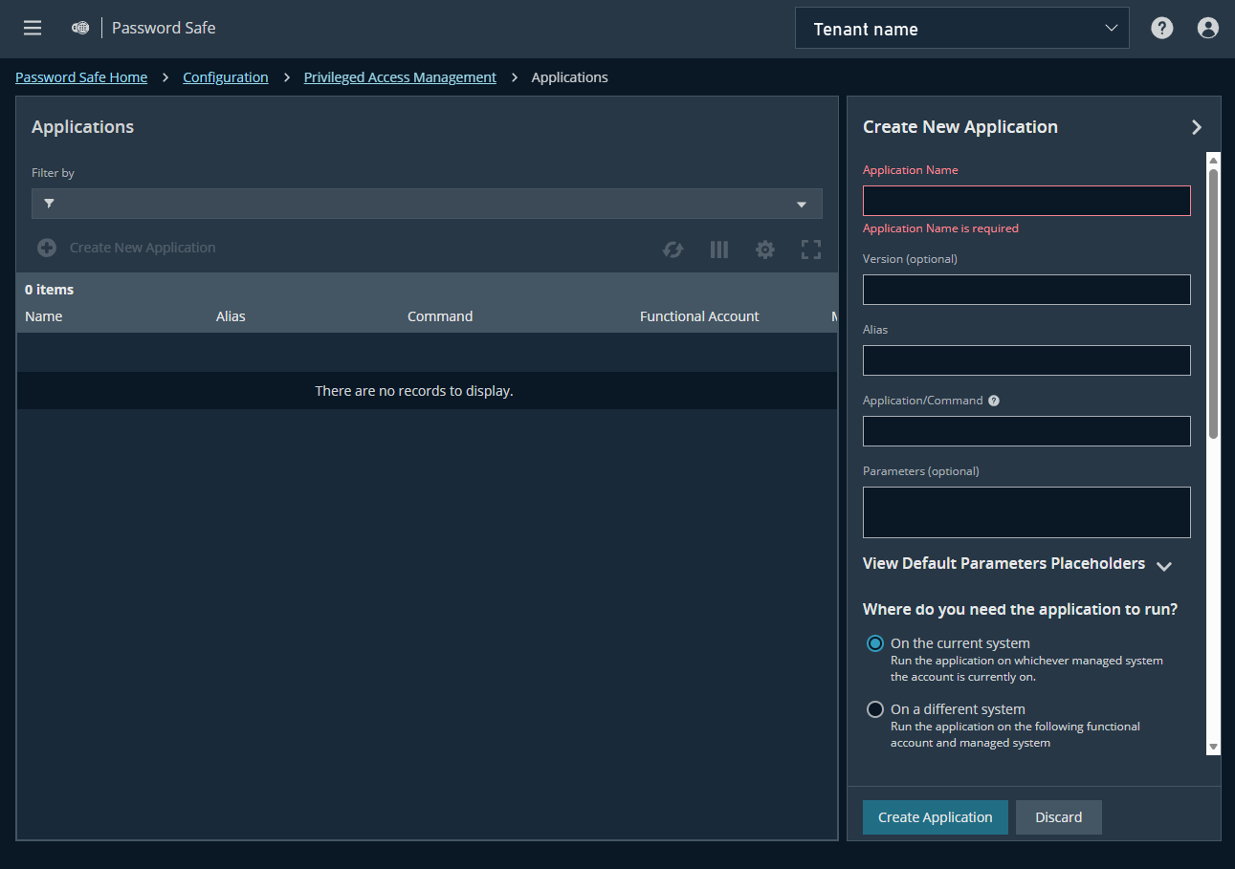Click inside the Application Name field
Viewport: 1235px width, 869px height.
point(1025,200)
